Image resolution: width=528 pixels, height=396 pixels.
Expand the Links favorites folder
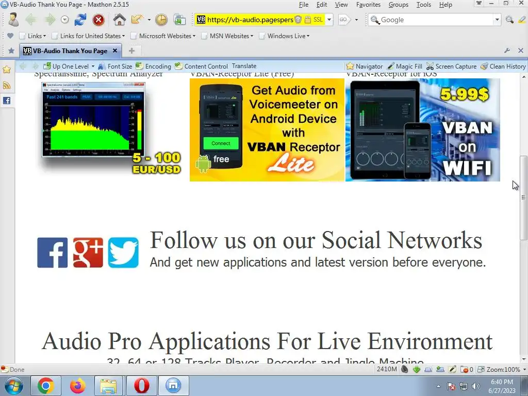point(32,36)
